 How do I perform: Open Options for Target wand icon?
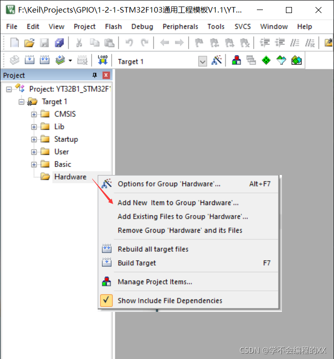click(216, 61)
